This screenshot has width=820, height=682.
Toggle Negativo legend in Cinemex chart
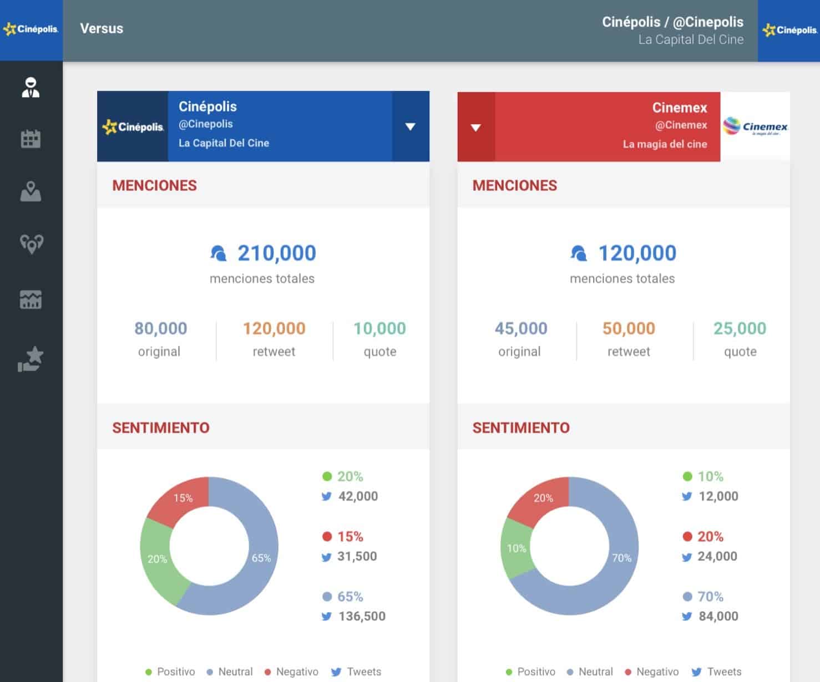point(652,671)
